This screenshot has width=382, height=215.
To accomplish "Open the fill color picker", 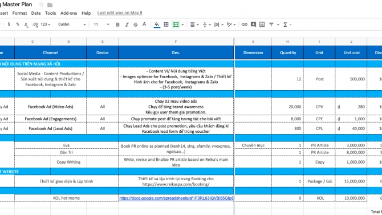I will (157, 25).
